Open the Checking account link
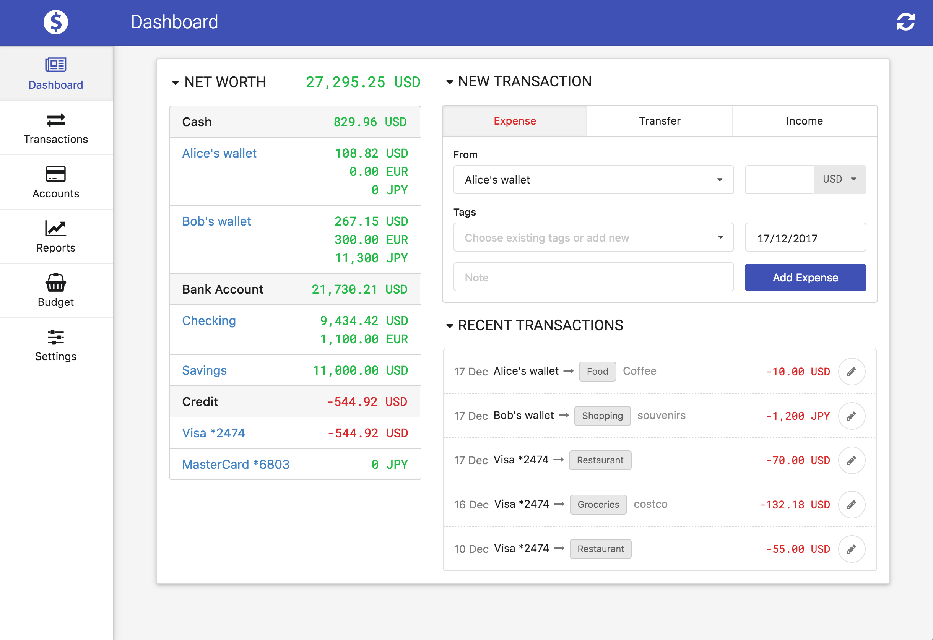 pos(209,320)
